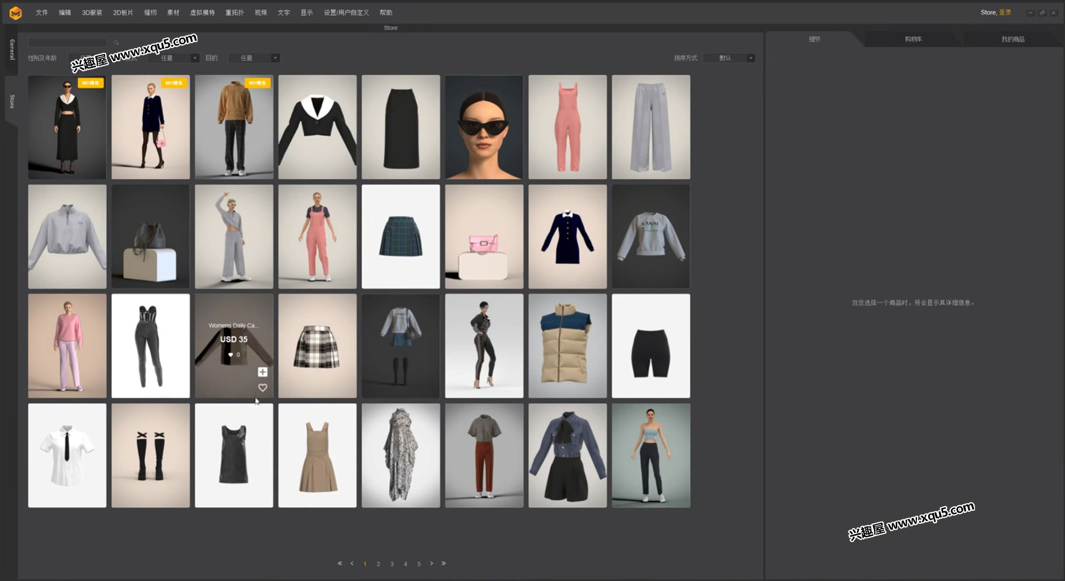Viewport: 1065px width, 581px height.
Task: Add Womens Daily Casual item to cart
Action: [x=263, y=372]
